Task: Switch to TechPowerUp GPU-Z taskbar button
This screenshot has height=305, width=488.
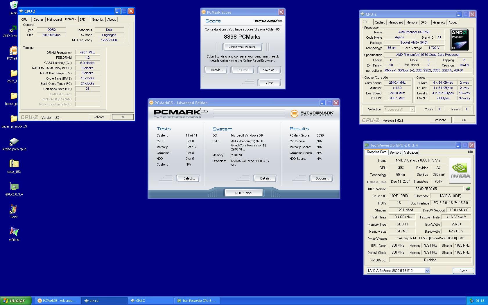Action: pyautogui.click(x=197, y=301)
